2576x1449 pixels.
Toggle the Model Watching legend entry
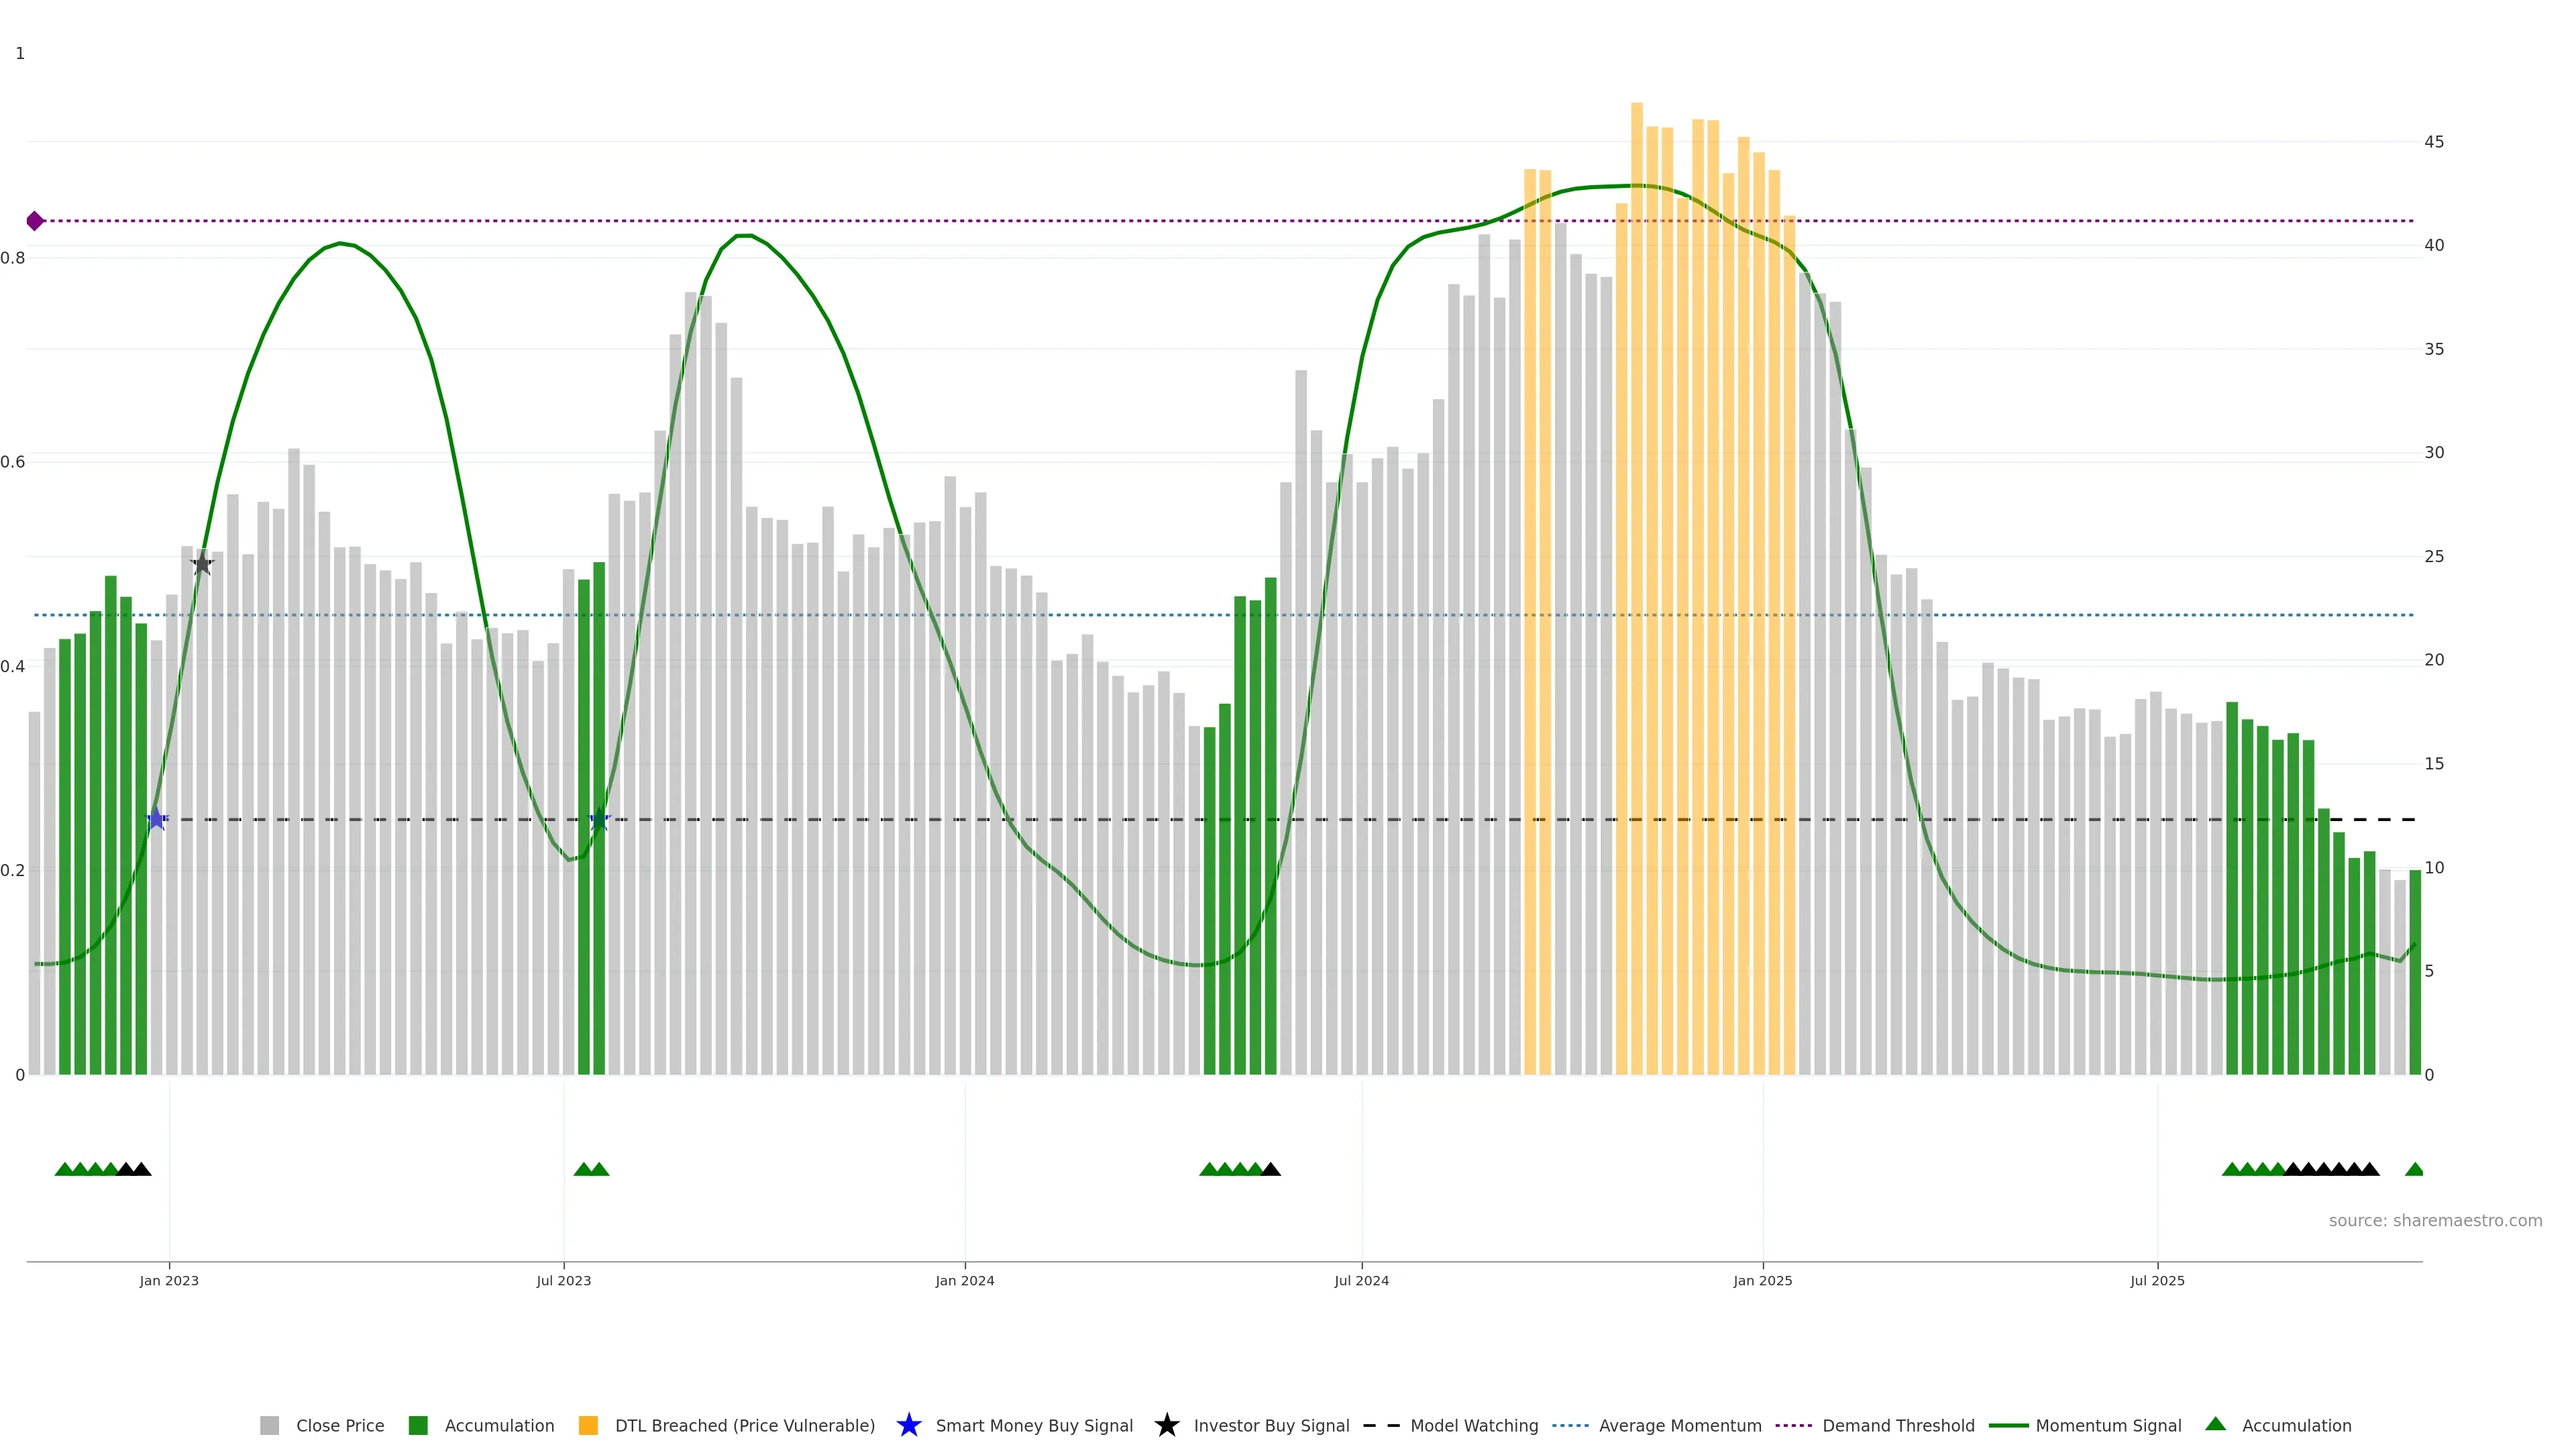click(1473, 1425)
